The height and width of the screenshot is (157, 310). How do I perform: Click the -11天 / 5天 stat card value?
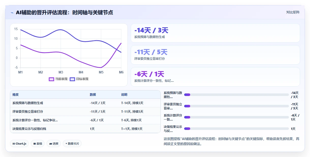151,52
